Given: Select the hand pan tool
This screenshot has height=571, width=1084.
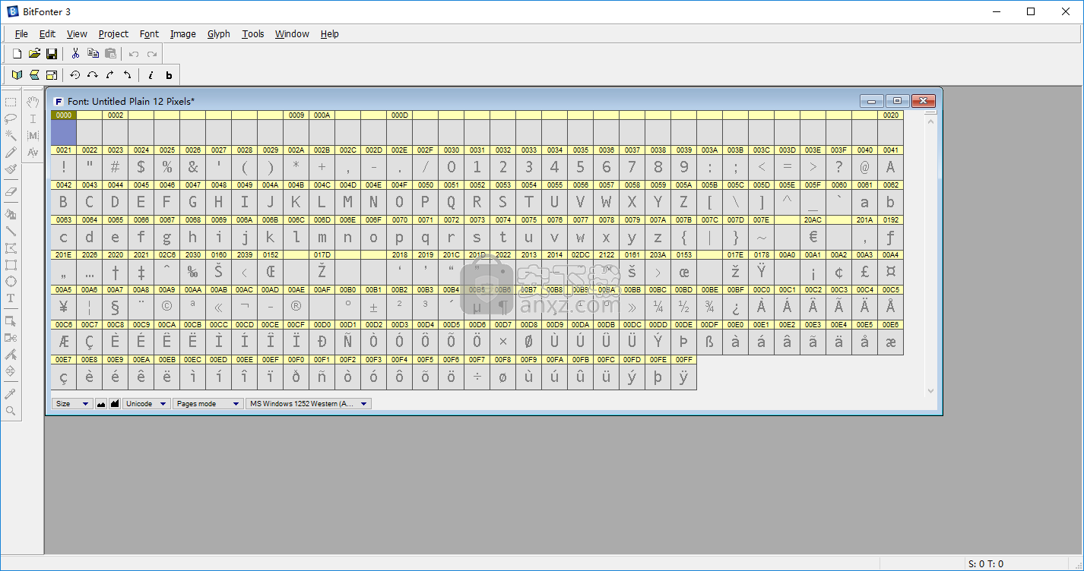Looking at the screenshot, I should coord(33,102).
